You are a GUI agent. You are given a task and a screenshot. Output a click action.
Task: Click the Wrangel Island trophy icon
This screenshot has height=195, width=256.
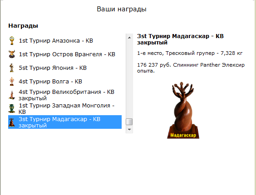pyautogui.click(x=12, y=54)
